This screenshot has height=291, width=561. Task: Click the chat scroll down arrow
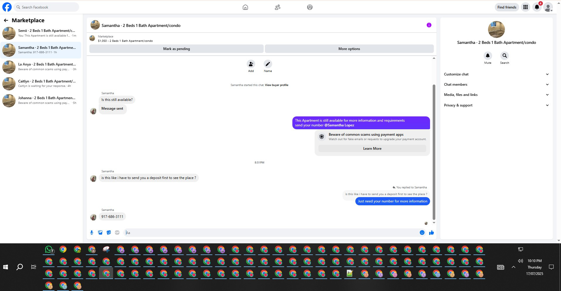434,223
